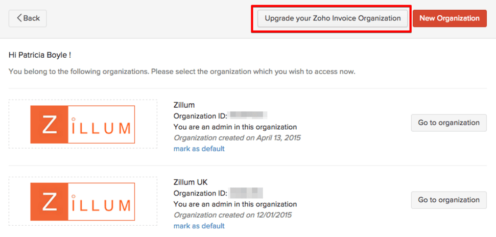
Task: Mark Zillum UK as default organization
Action: coord(199,226)
